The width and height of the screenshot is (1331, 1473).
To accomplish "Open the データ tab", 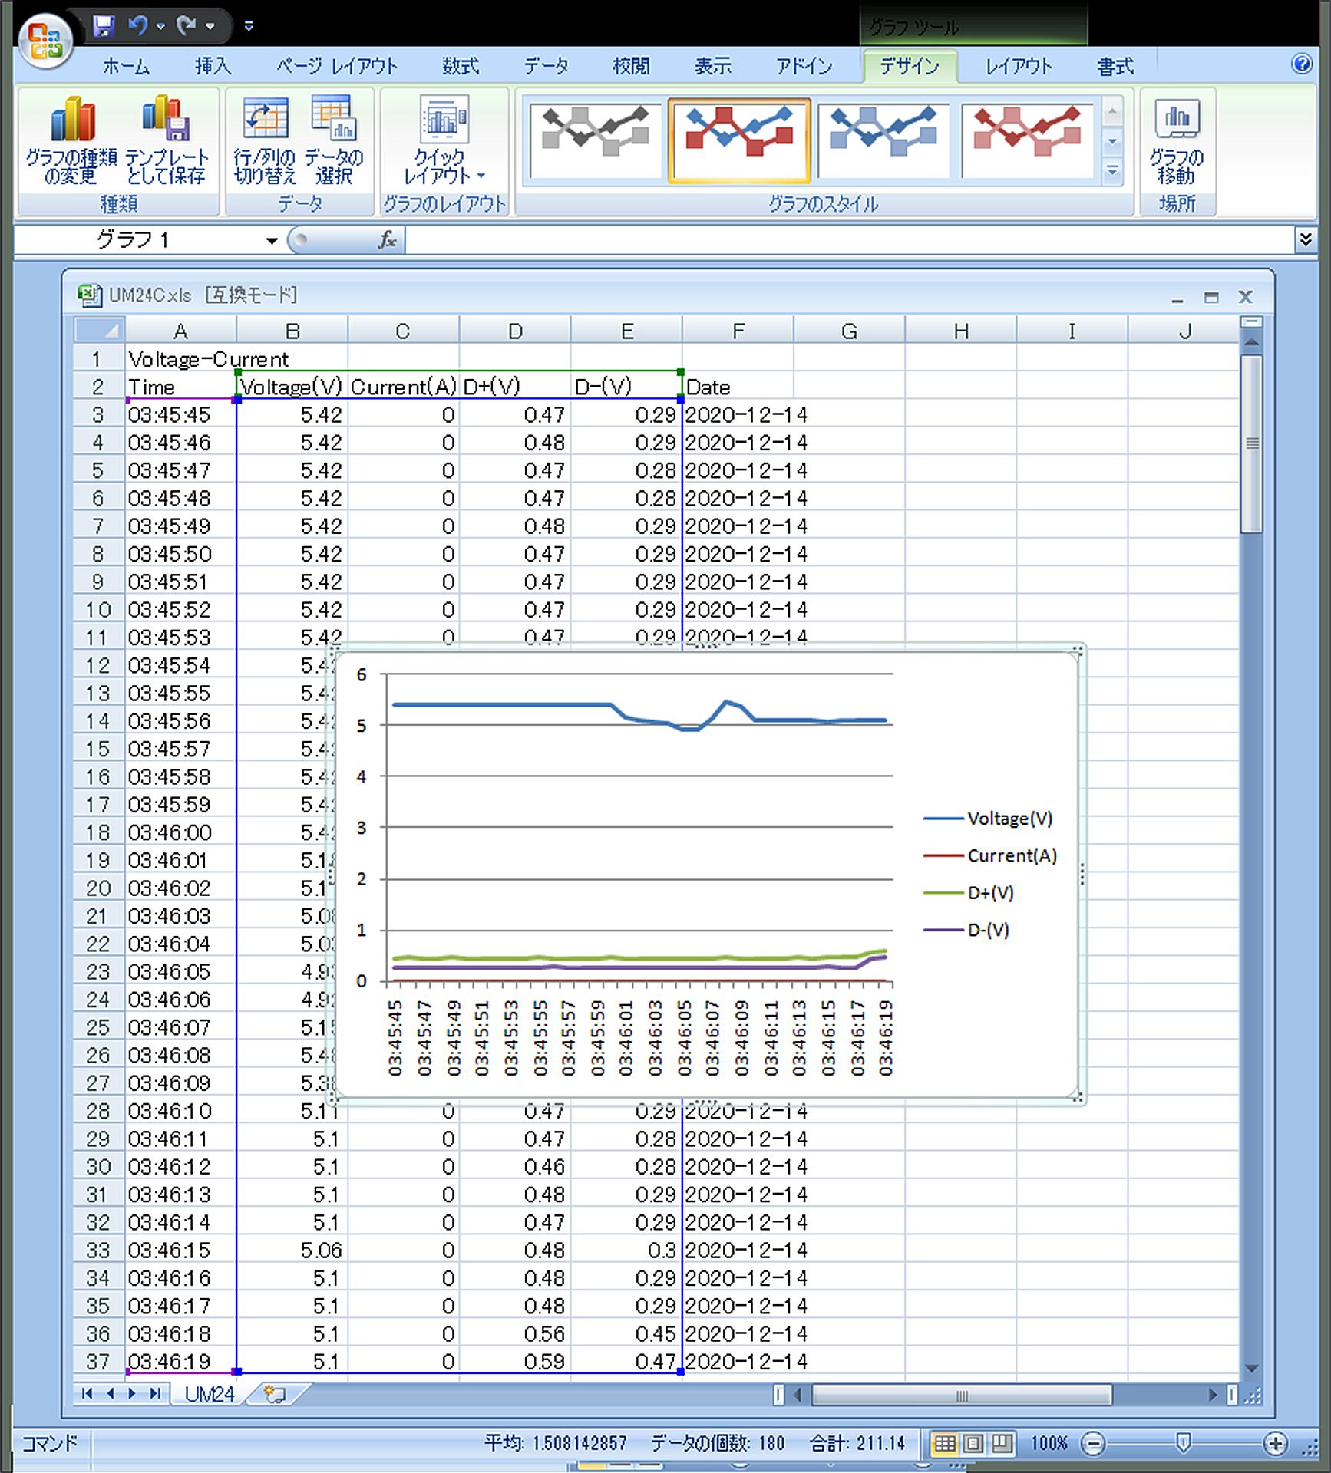I will click(547, 67).
